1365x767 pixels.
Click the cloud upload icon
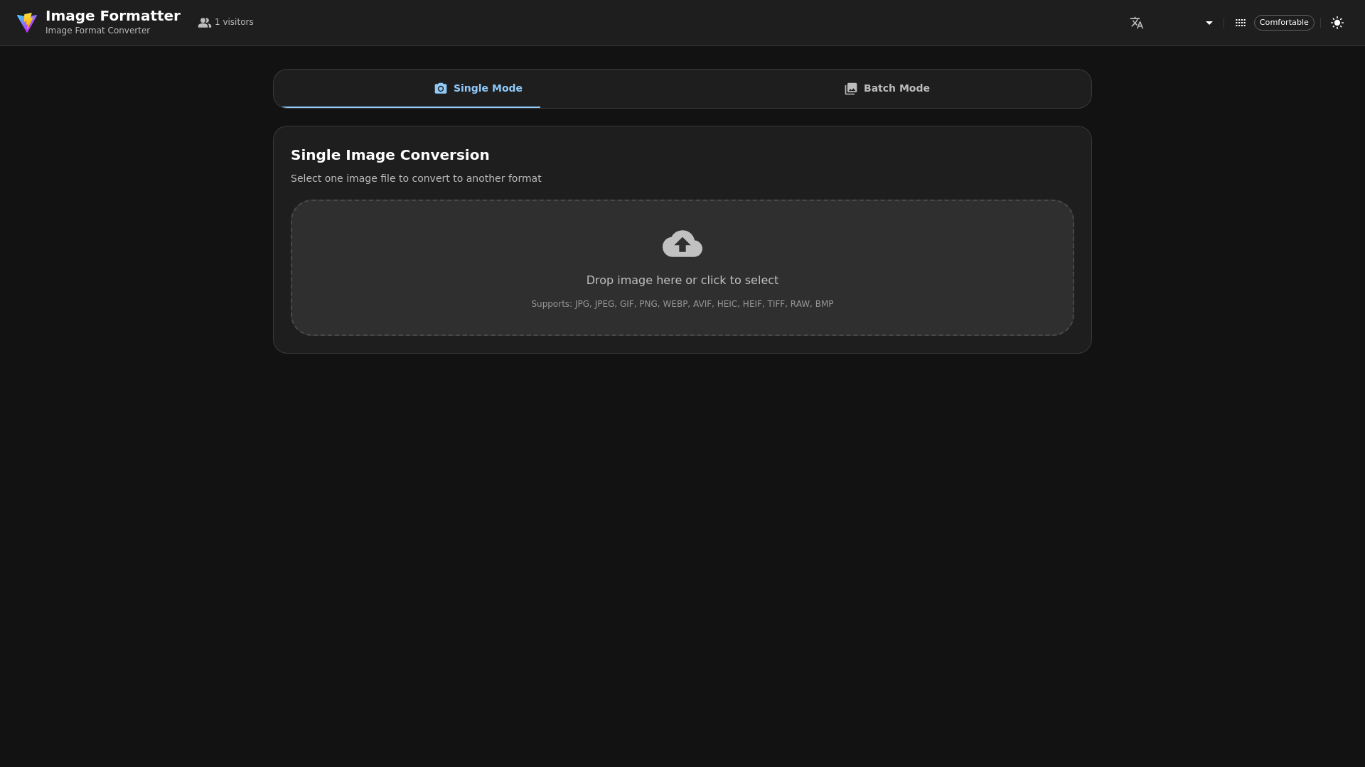682,244
